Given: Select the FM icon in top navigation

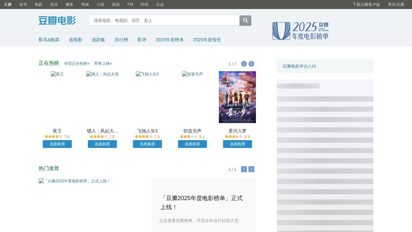Looking at the screenshot, I should [130, 5].
